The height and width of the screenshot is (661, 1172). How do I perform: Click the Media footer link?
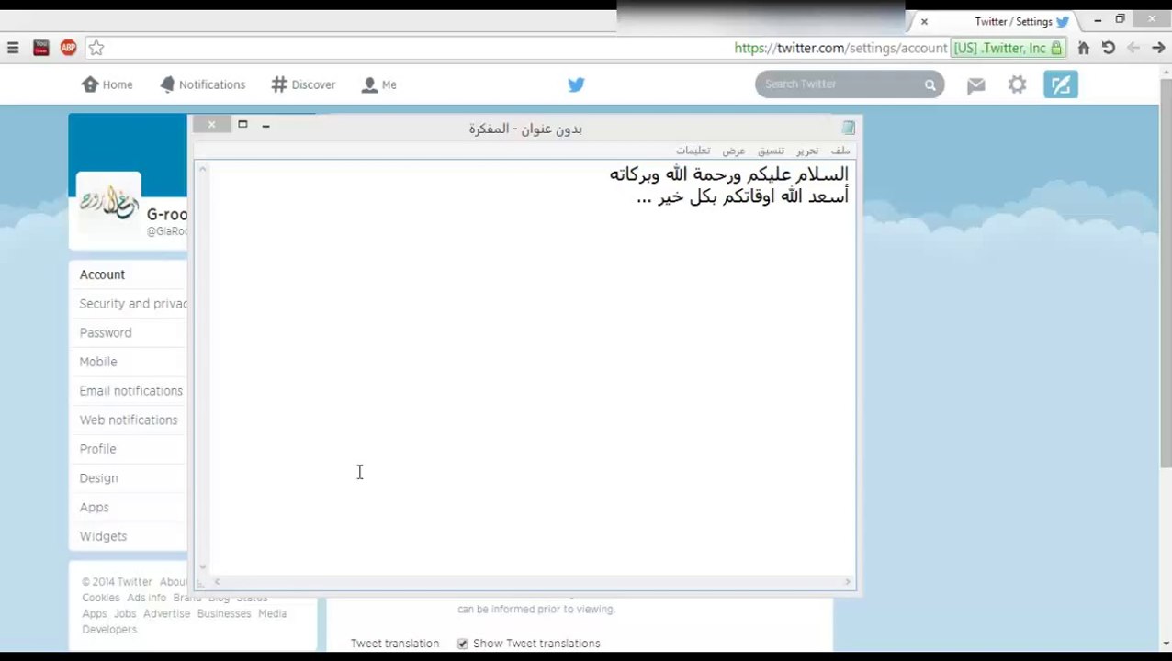click(272, 613)
